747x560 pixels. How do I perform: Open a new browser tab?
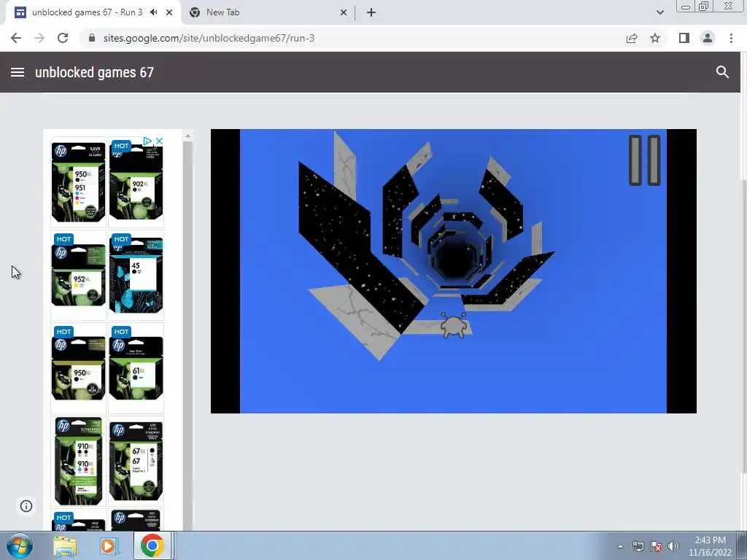point(371,12)
